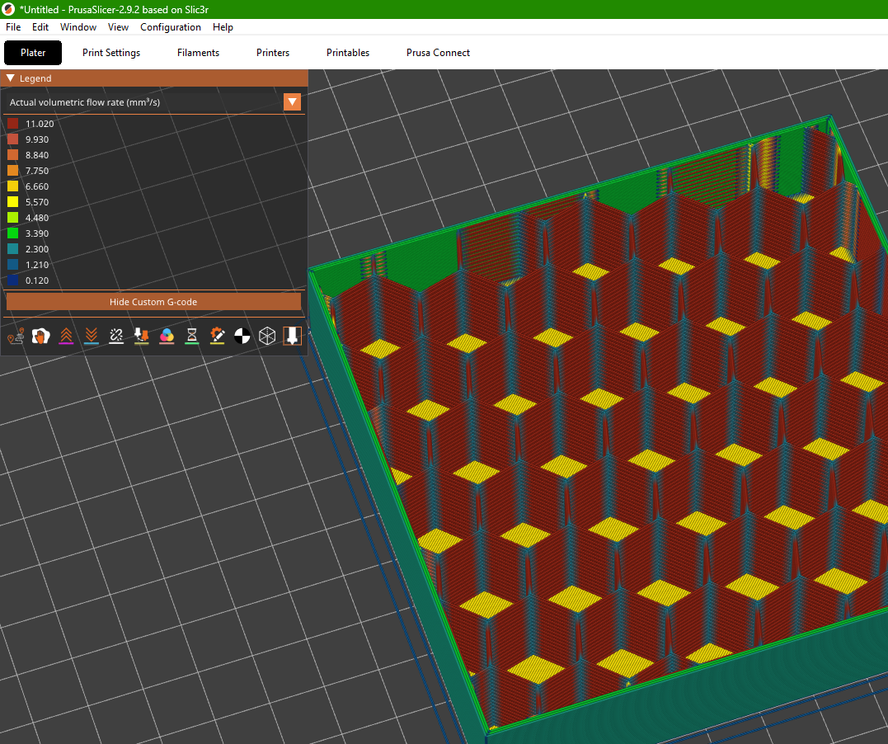Toggle center of gravity marker

242,336
